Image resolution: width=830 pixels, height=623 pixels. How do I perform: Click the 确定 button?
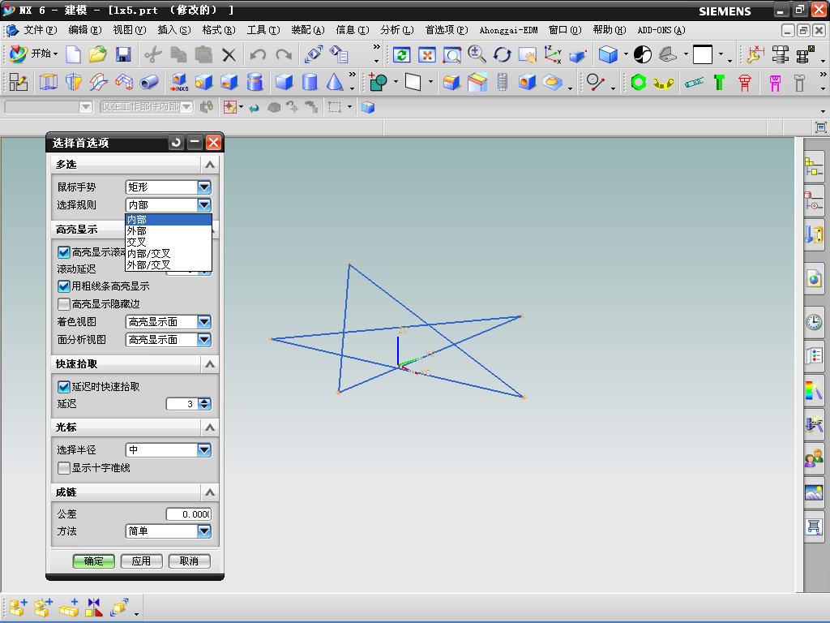coord(94,561)
